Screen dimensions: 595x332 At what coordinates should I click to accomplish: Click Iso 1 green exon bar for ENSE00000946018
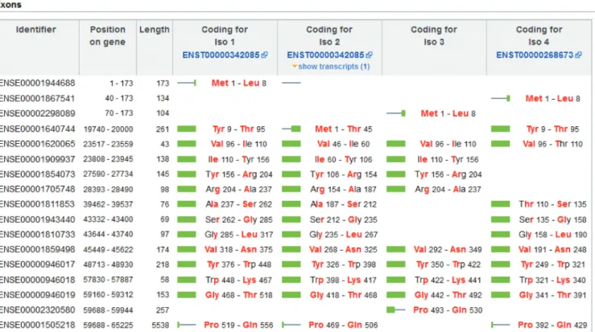pos(187,280)
